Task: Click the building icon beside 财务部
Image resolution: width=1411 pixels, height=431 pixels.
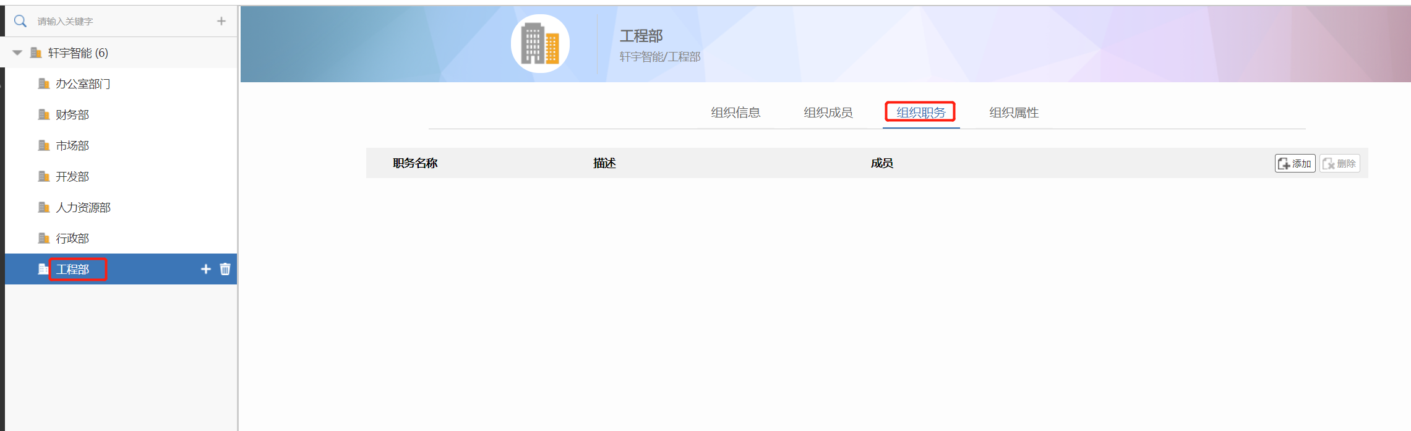Action: click(x=44, y=114)
